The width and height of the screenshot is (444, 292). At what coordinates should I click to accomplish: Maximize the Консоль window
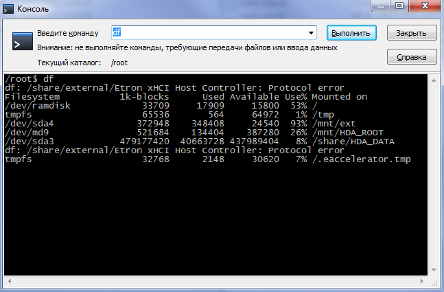(399, 5)
